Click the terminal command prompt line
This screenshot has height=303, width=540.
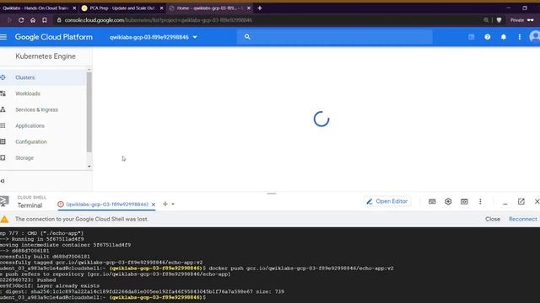tap(103, 297)
